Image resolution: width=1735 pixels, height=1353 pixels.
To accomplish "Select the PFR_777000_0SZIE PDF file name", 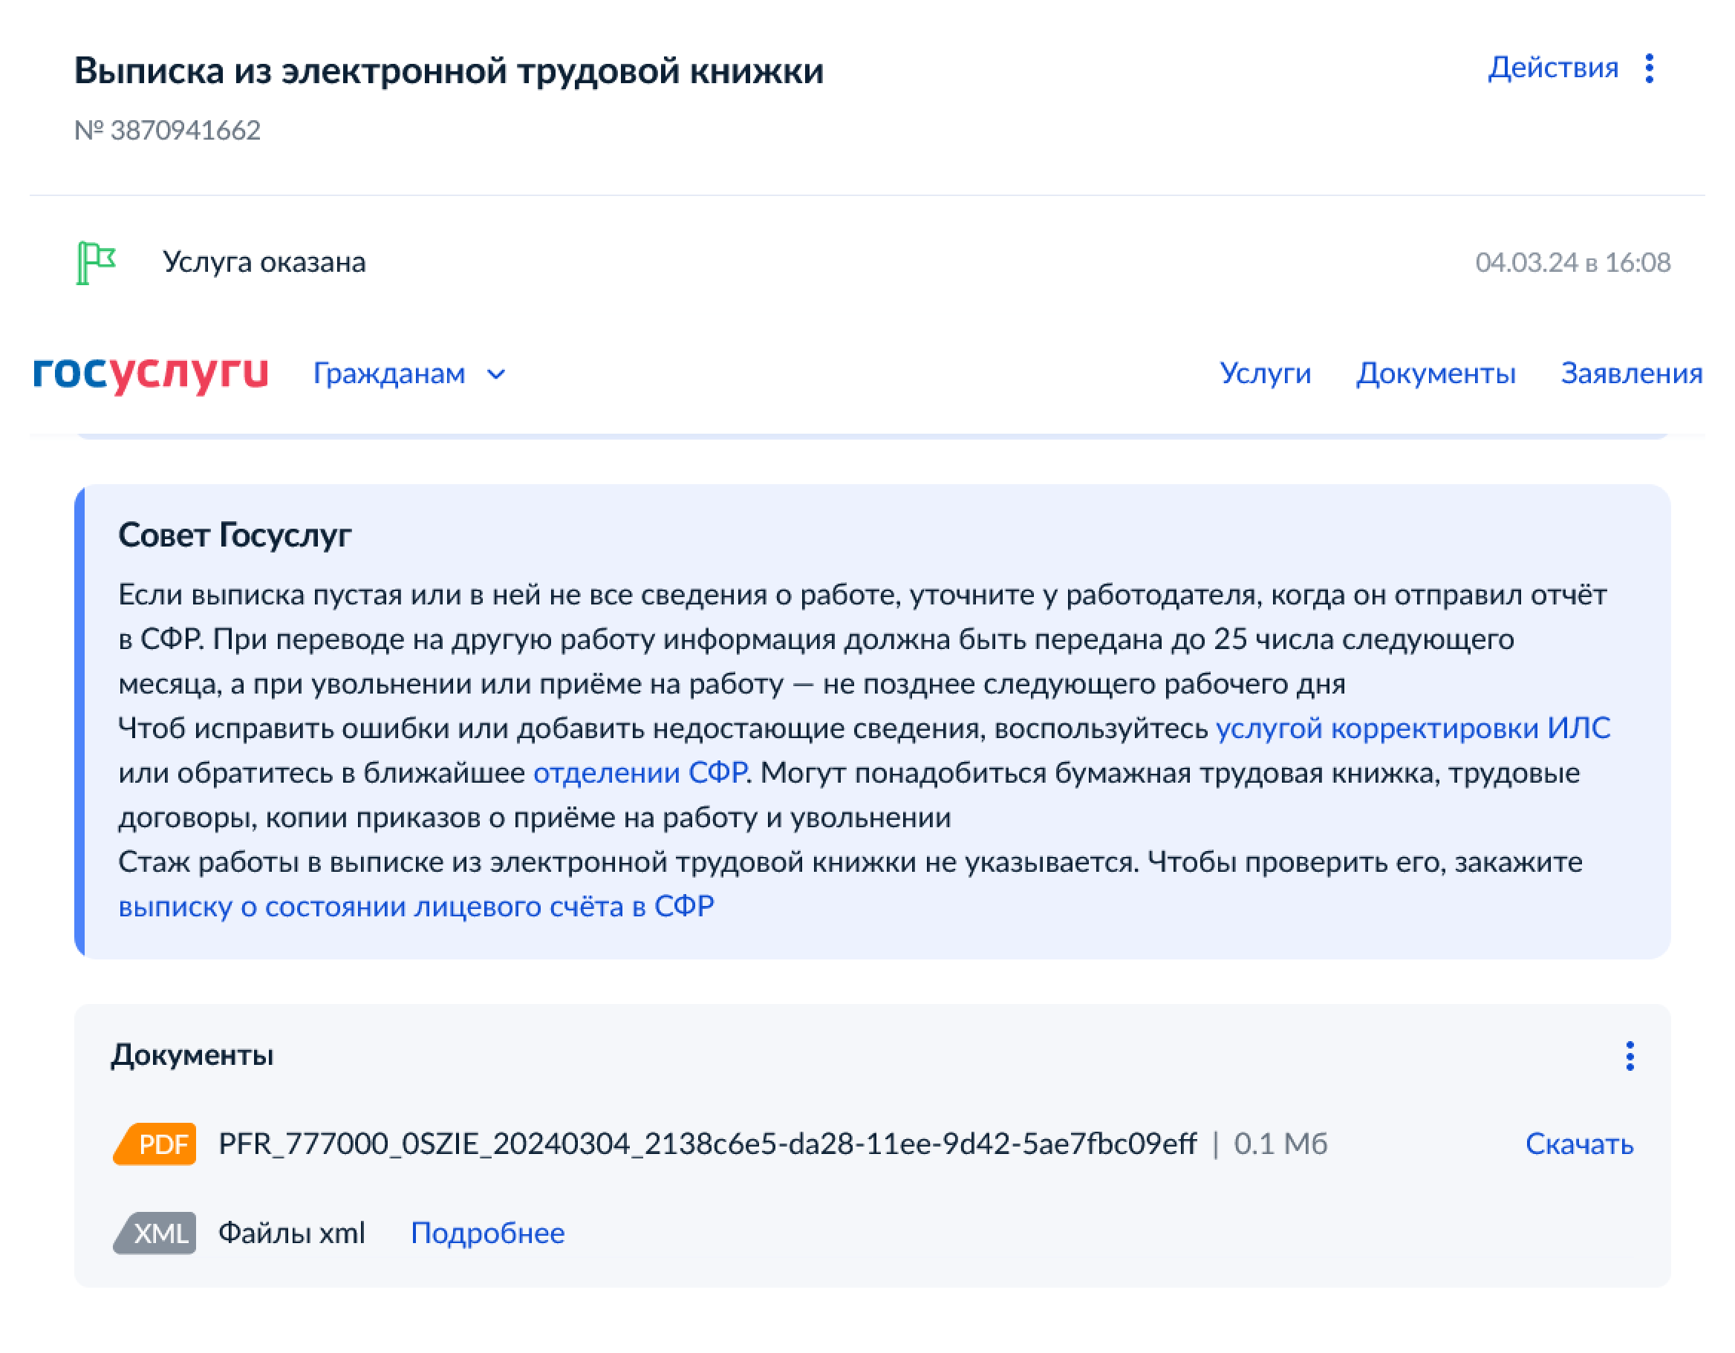I will 707,1144.
